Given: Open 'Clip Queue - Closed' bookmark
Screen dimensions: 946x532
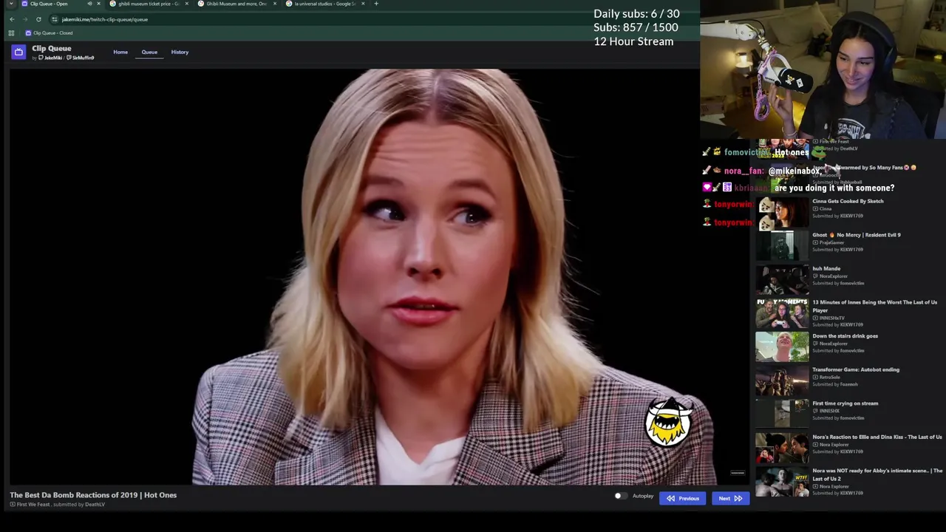Looking at the screenshot, I should pyautogui.click(x=49, y=33).
